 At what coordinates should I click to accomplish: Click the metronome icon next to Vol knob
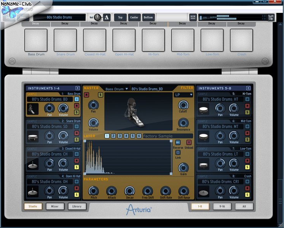[107, 17]
